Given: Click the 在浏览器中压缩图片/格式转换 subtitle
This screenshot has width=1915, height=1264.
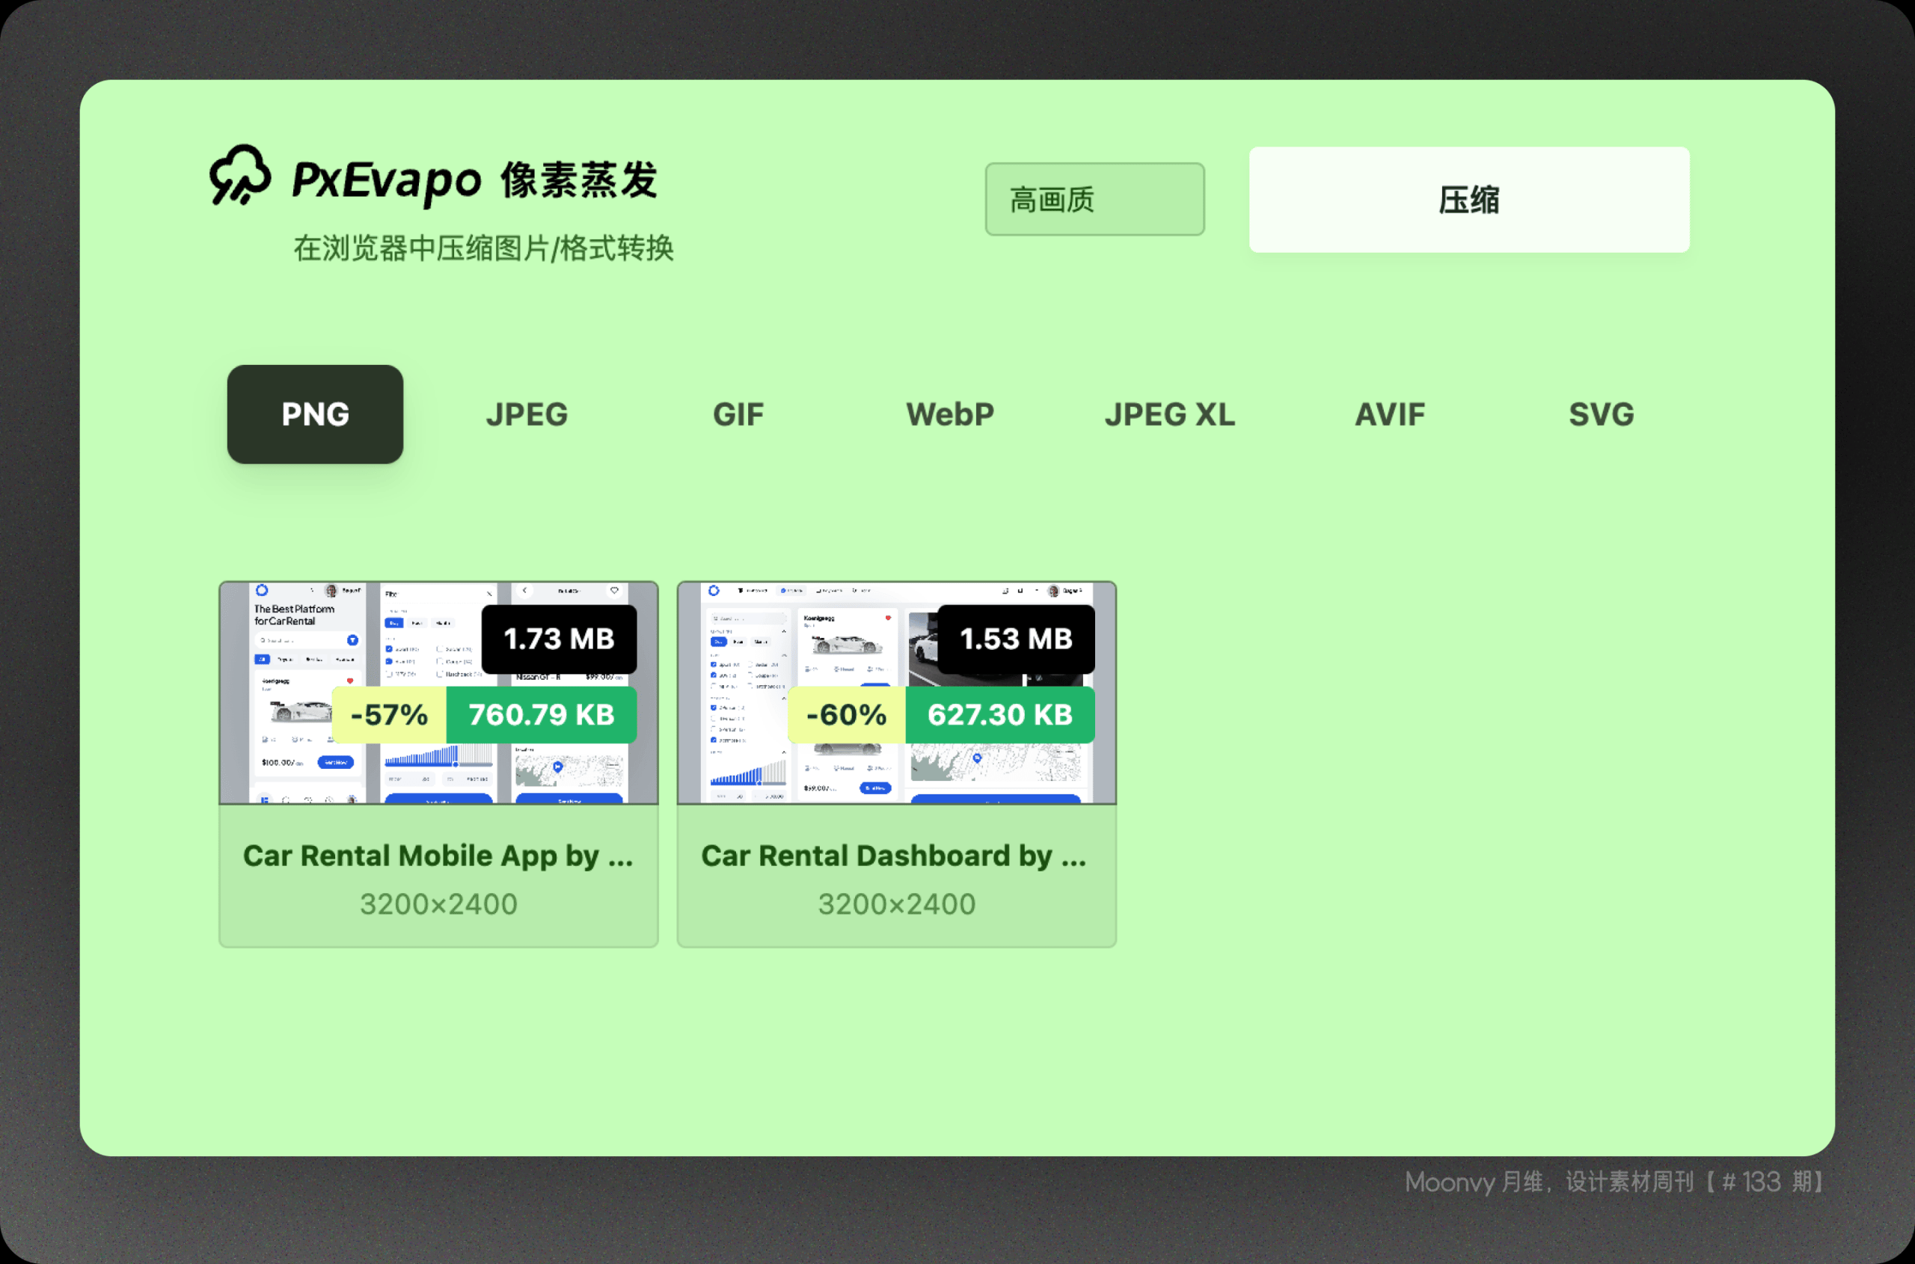Looking at the screenshot, I should coord(483,248).
